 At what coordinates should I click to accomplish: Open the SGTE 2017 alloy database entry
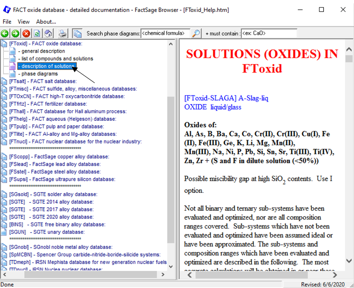[52, 209]
